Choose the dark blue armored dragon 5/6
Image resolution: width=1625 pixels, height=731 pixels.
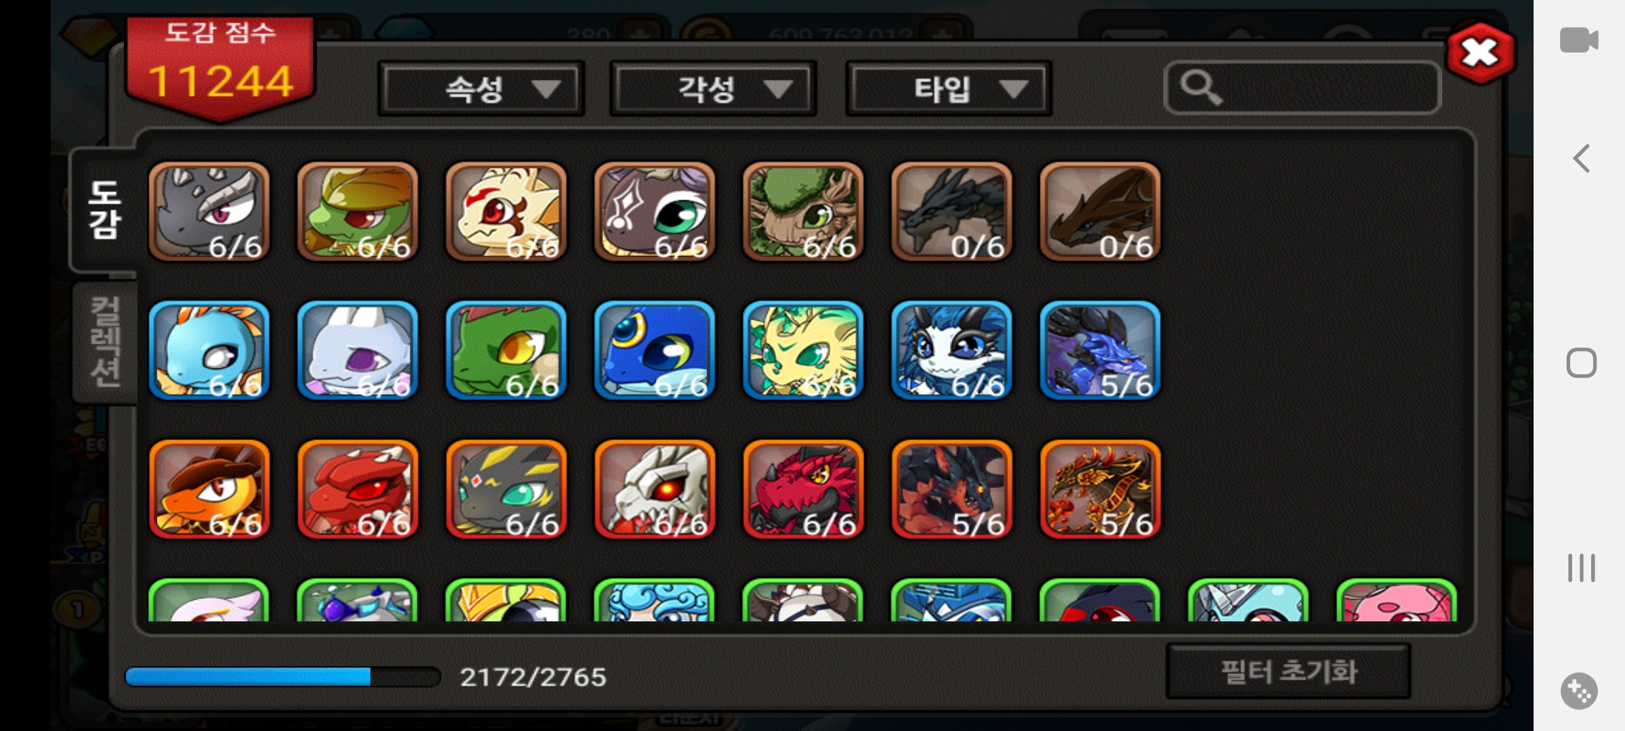(x=1100, y=350)
